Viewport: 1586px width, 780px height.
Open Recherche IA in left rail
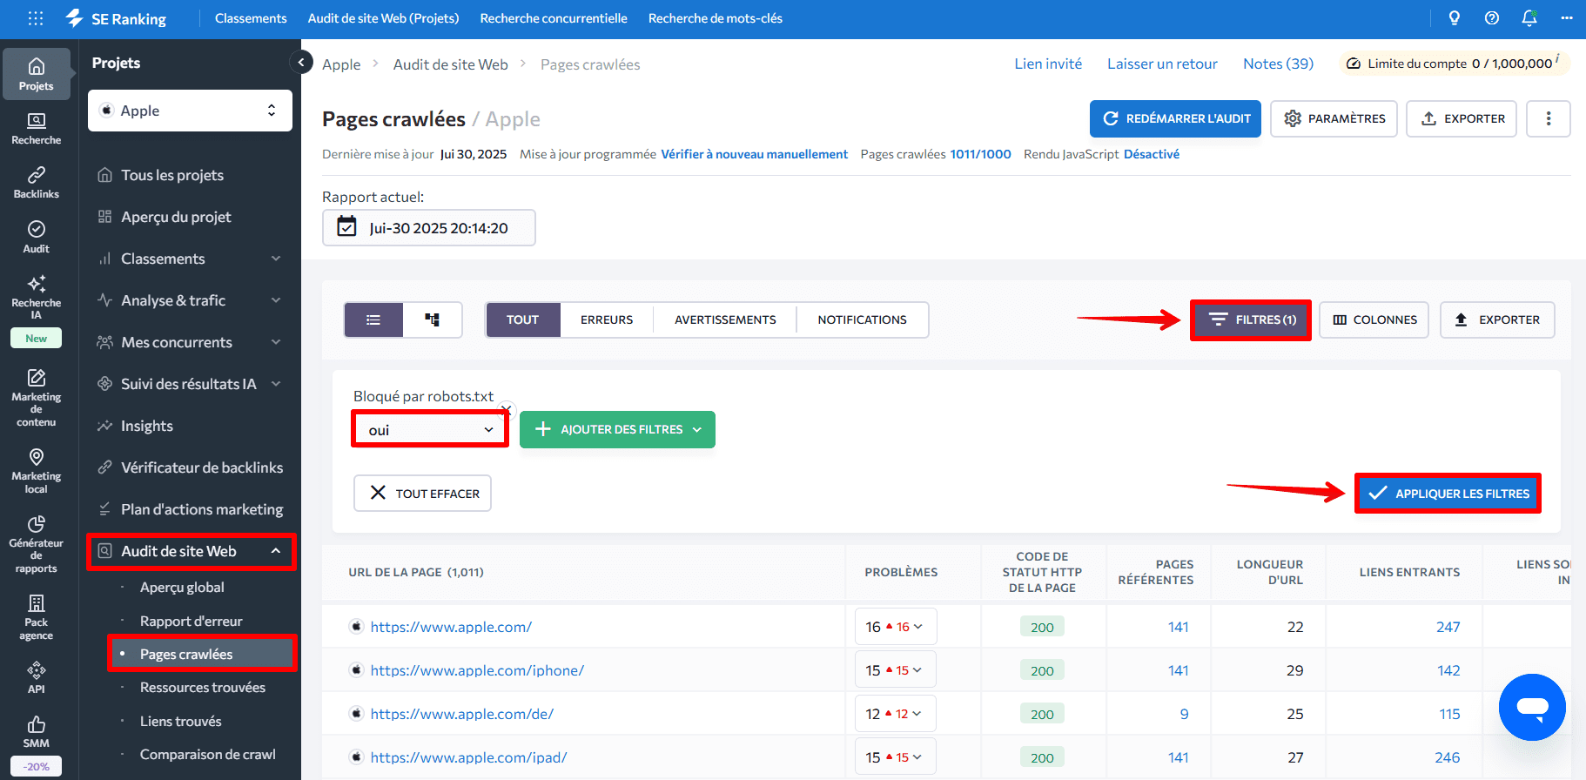click(x=37, y=298)
